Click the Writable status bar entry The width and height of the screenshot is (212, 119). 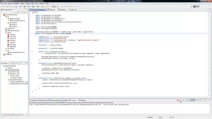[150, 117]
